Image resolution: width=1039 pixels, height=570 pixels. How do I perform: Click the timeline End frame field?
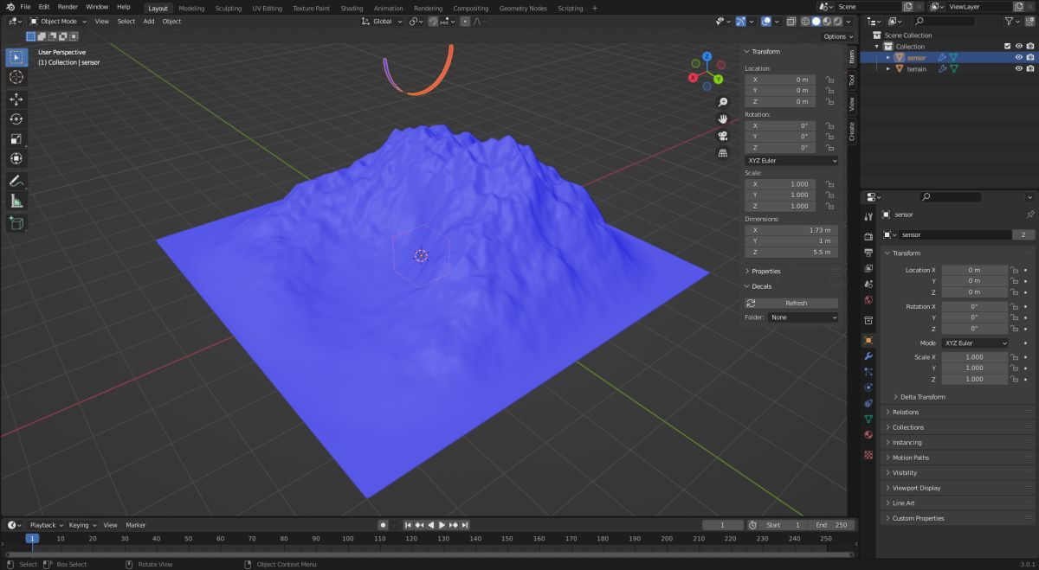(832, 525)
